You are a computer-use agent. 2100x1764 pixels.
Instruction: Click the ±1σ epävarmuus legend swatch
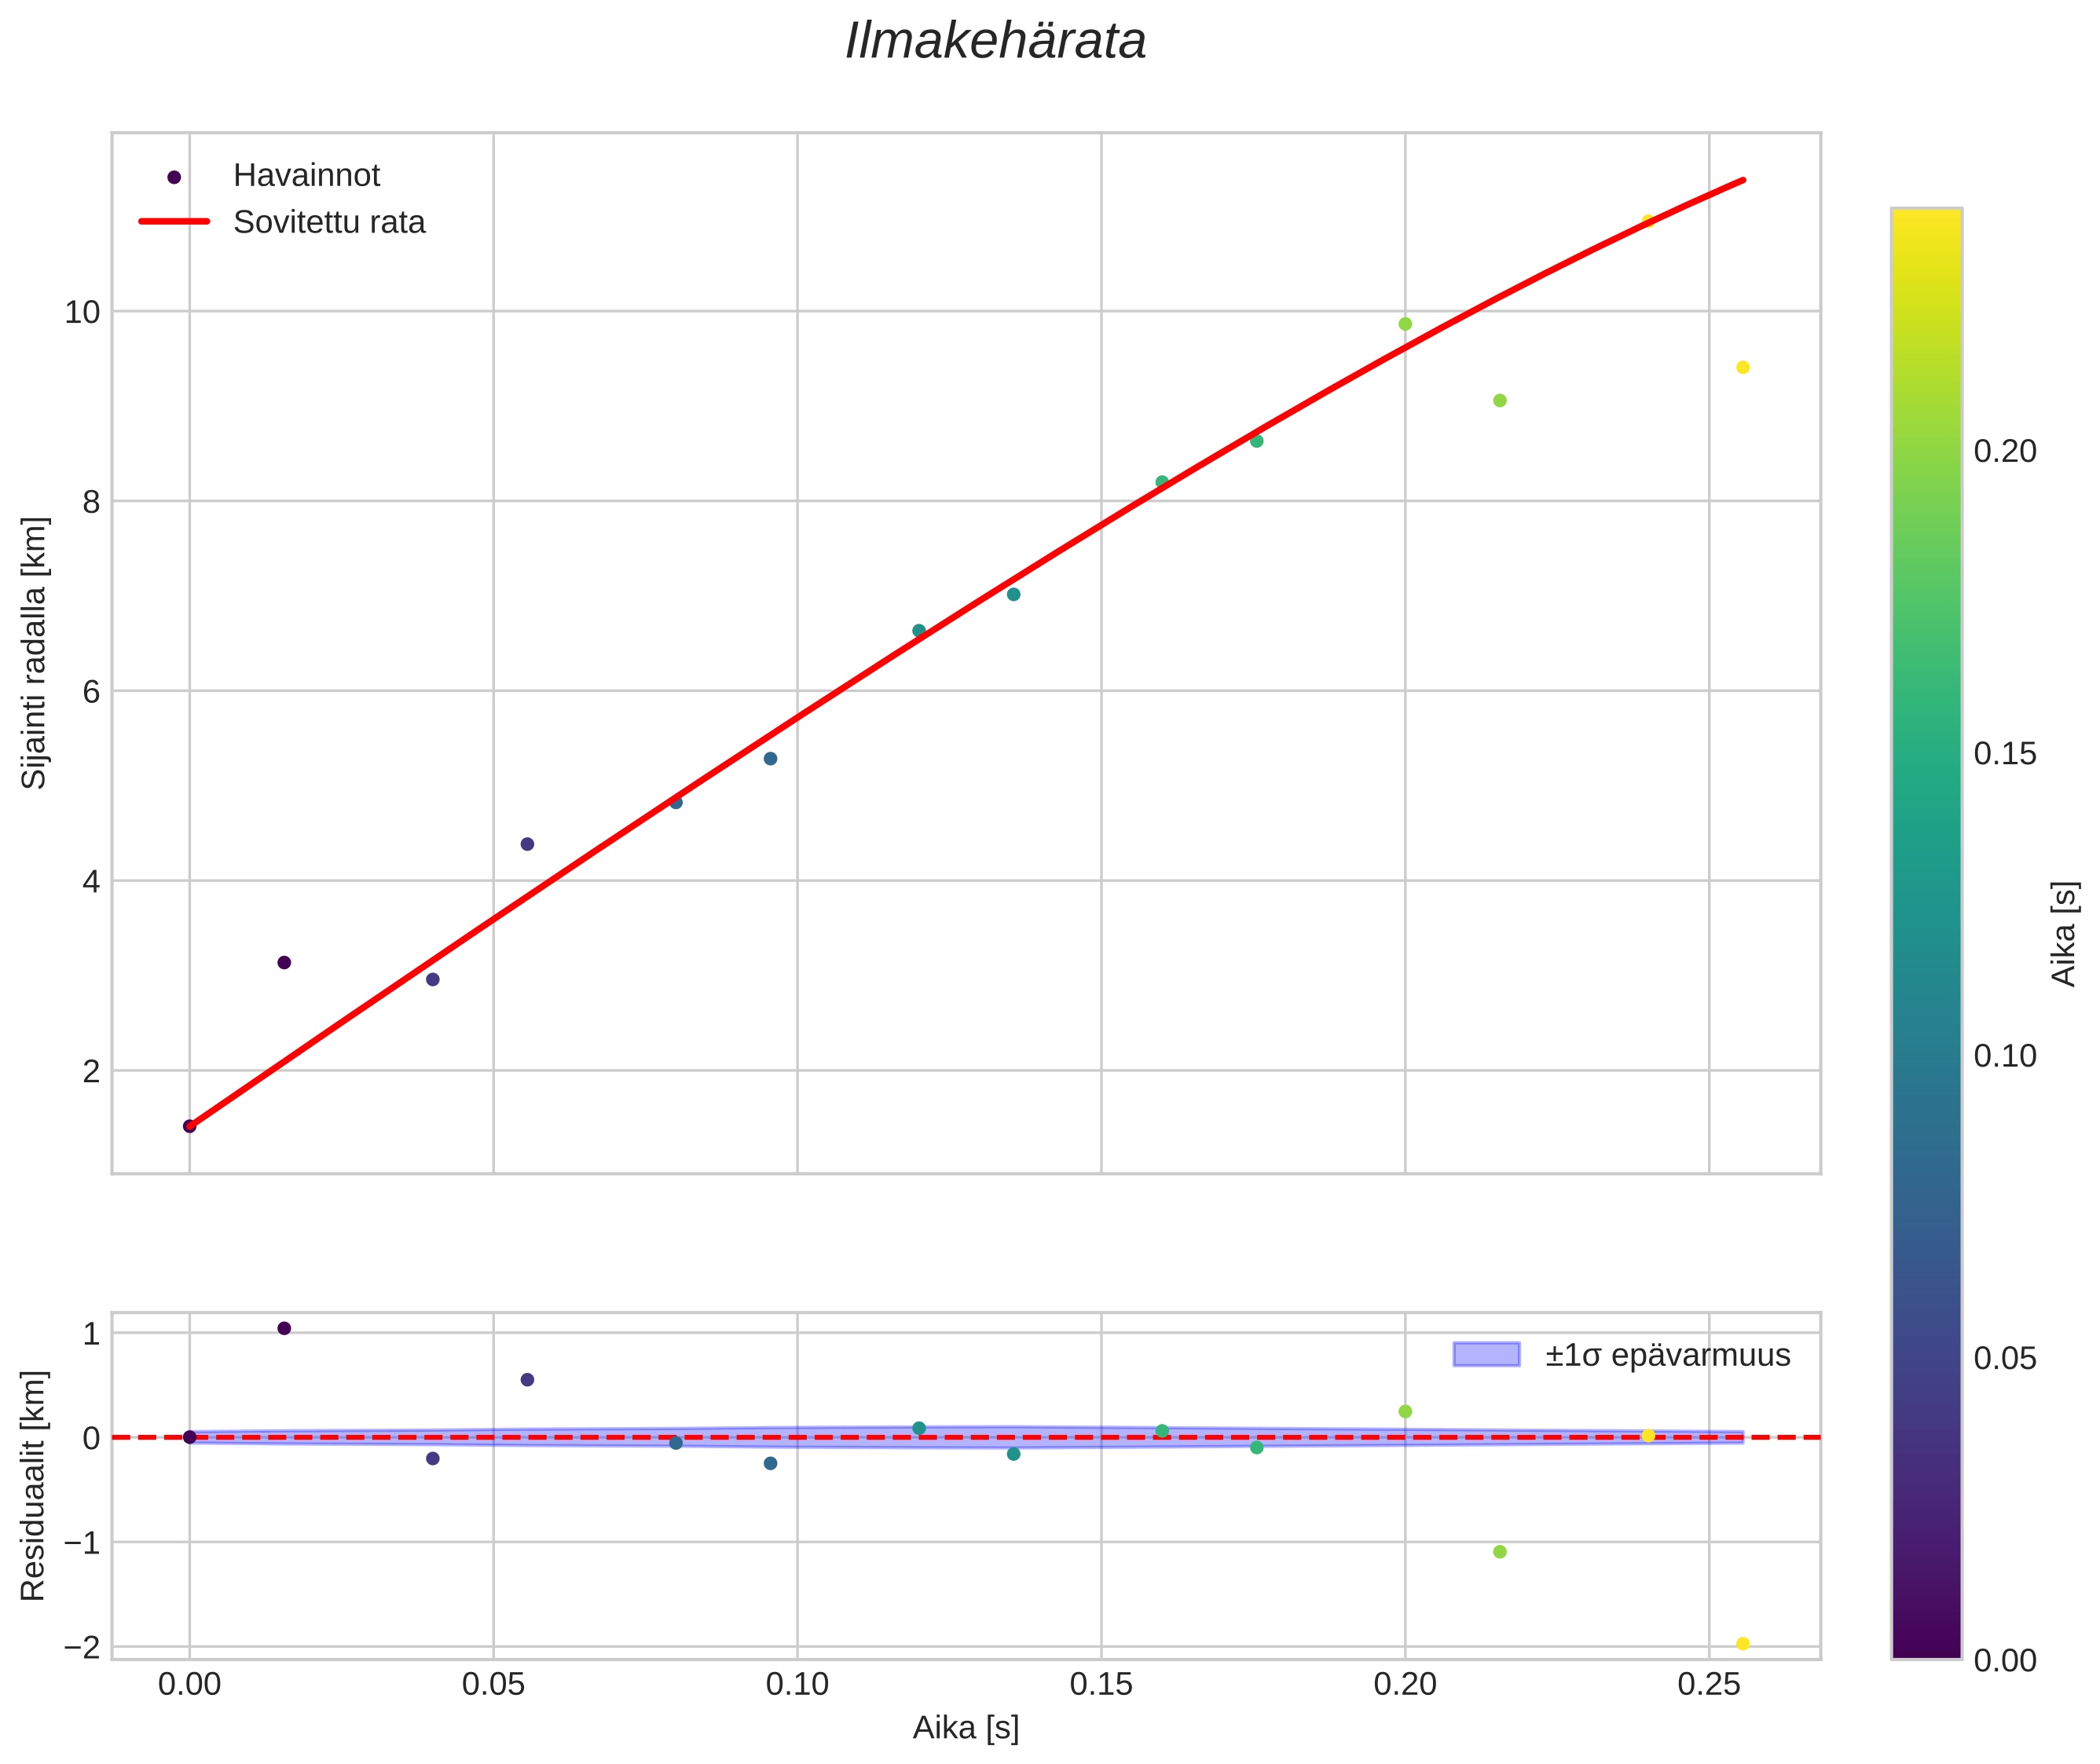click(x=1486, y=1355)
